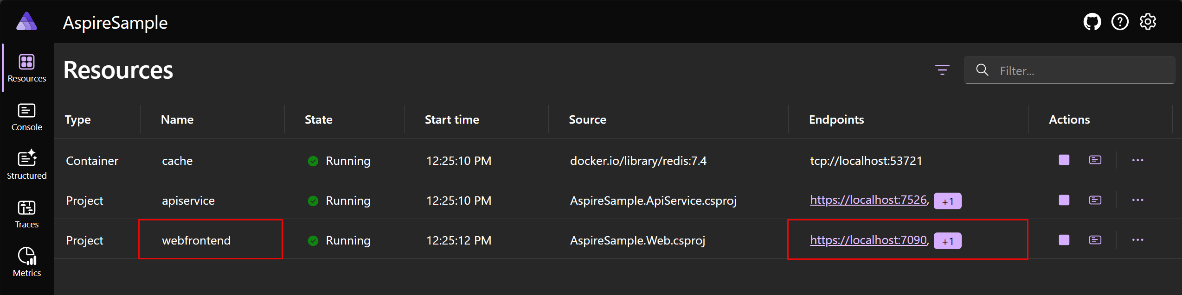Click the docker.io/library/redis:7.4 source cell
This screenshot has height=295, width=1182.
click(x=638, y=161)
